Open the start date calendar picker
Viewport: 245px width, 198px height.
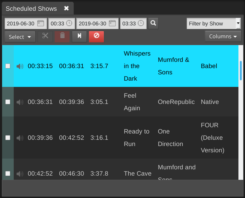coord(41,23)
